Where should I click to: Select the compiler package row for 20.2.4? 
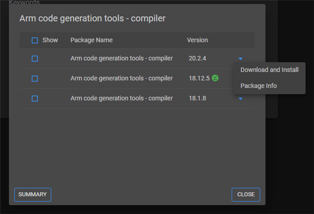point(137,59)
